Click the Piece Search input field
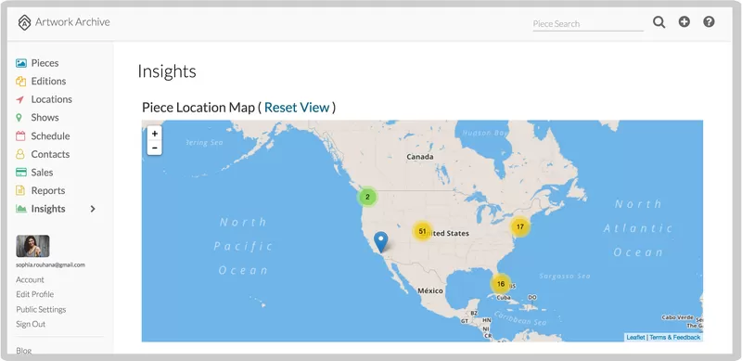The height and width of the screenshot is (361, 742). click(588, 24)
